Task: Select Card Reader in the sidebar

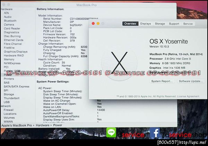Action: pyautogui.click(x=12, y=28)
